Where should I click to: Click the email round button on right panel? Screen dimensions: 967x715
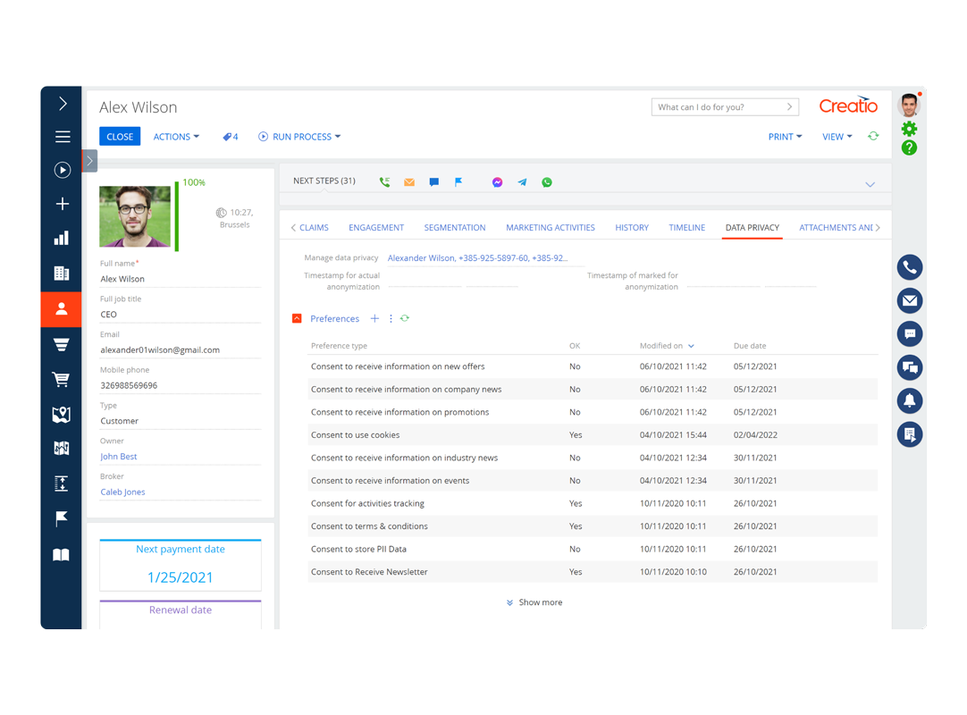[x=910, y=300]
